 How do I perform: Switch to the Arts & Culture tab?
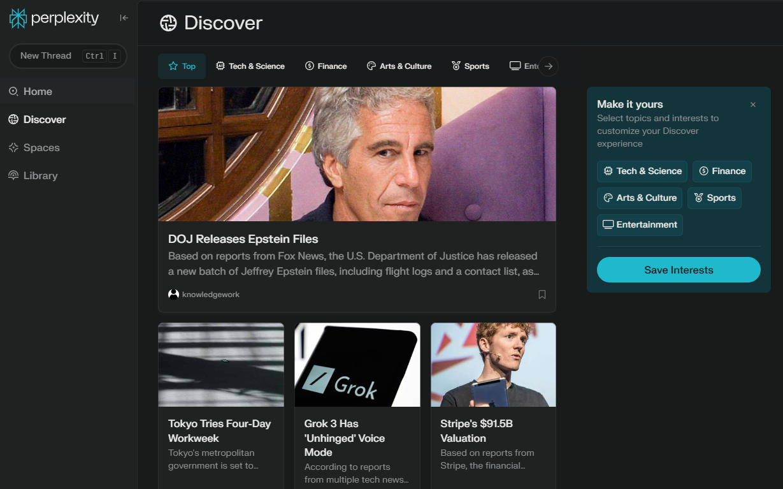[399, 66]
